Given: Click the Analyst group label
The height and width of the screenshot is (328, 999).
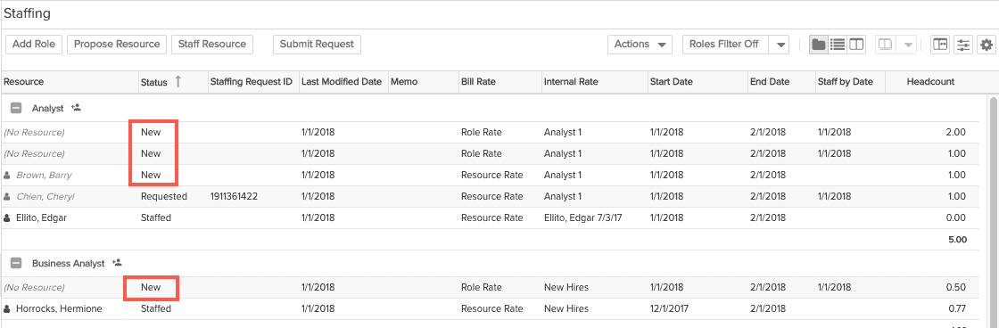Looking at the screenshot, I should click(x=48, y=109).
